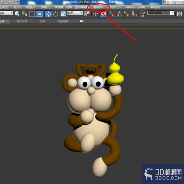Choose the Rectangular Selection Region tool
Screen dimensions: 184x184
(x=32, y=14)
